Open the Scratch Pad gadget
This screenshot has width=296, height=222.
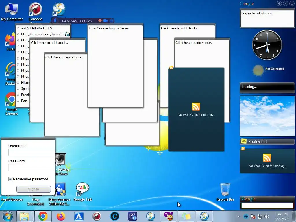point(267,142)
